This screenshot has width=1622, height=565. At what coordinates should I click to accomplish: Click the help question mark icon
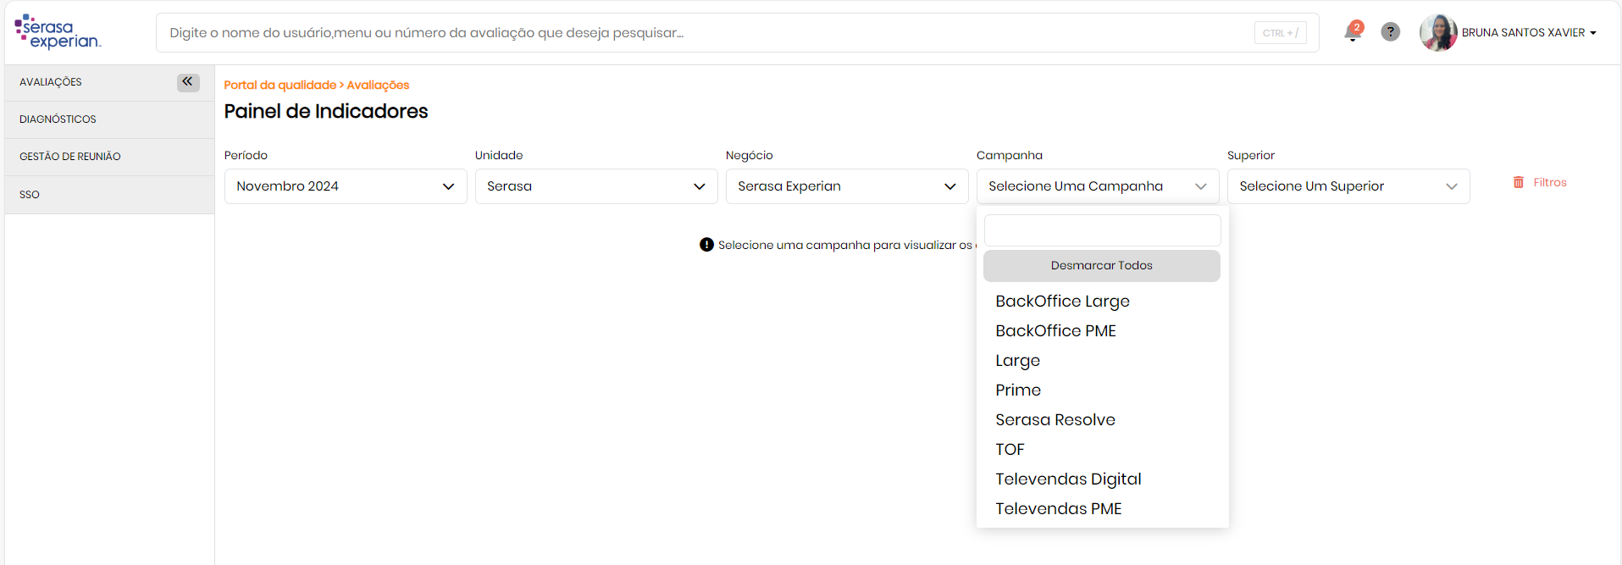[x=1390, y=32]
